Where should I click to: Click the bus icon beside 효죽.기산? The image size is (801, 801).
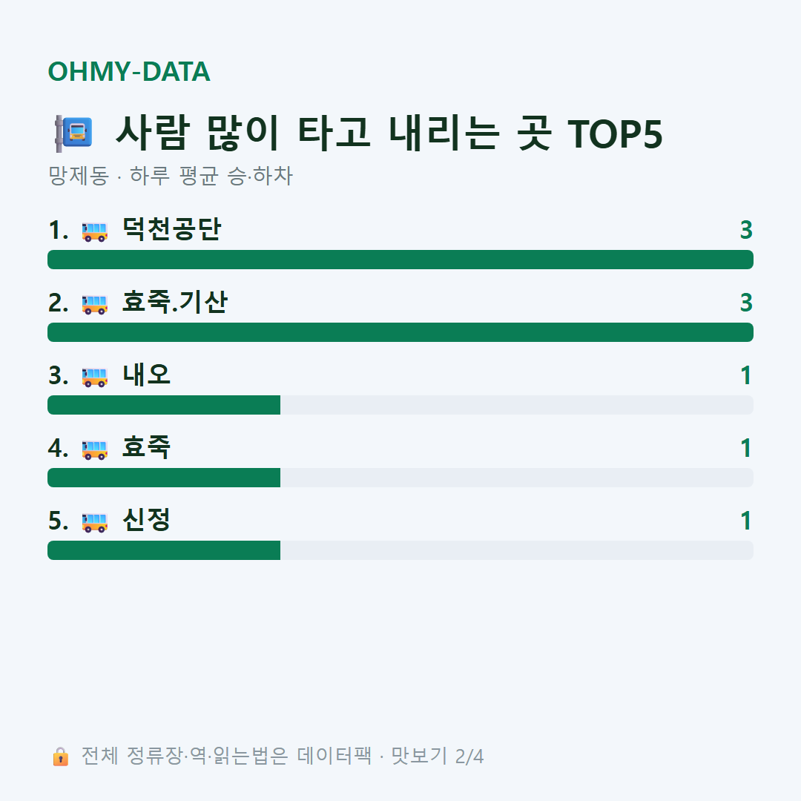(94, 304)
